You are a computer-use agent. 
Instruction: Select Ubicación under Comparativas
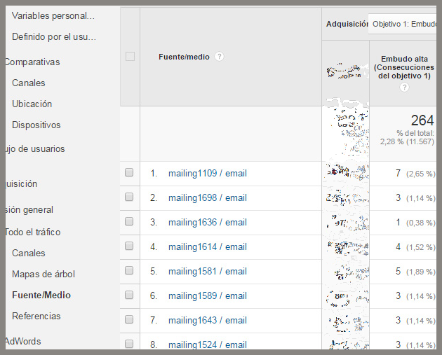[32, 104]
